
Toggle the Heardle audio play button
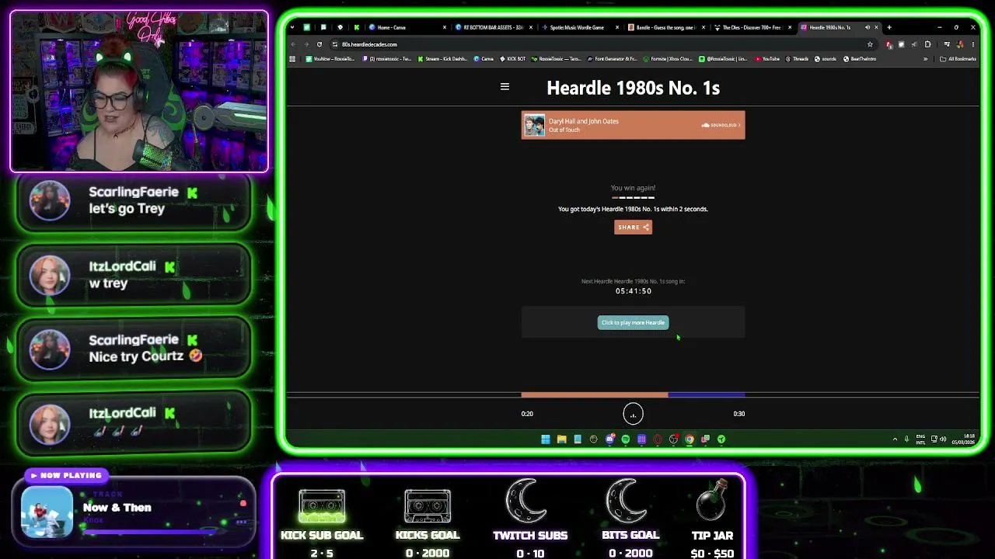tap(633, 414)
